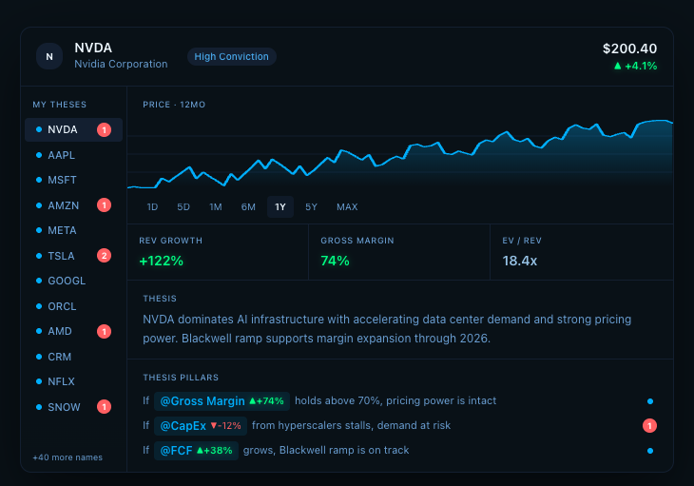This screenshot has height=486, width=694.
Task: Switch chart range to 1D
Action: coord(152,207)
